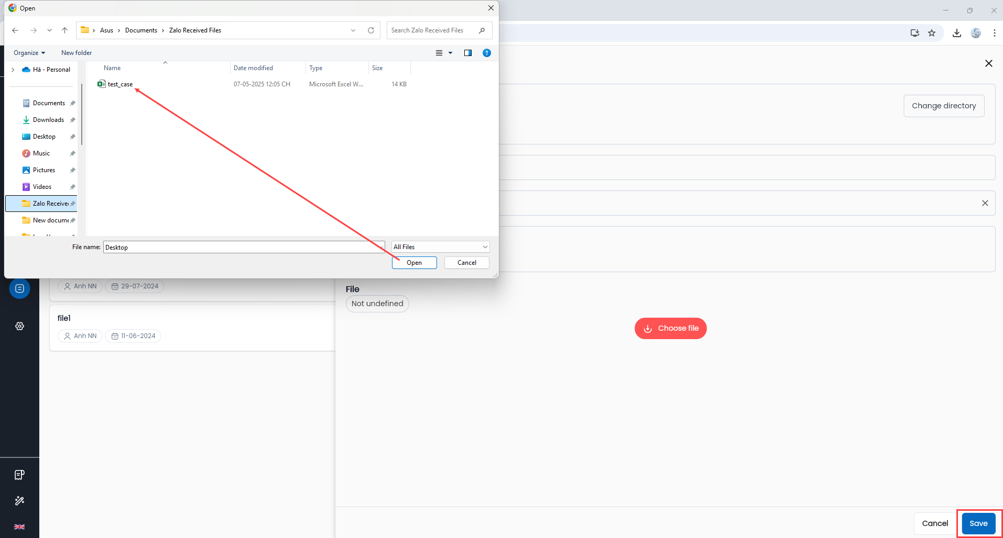Save the form in web app

click(978, 523)
